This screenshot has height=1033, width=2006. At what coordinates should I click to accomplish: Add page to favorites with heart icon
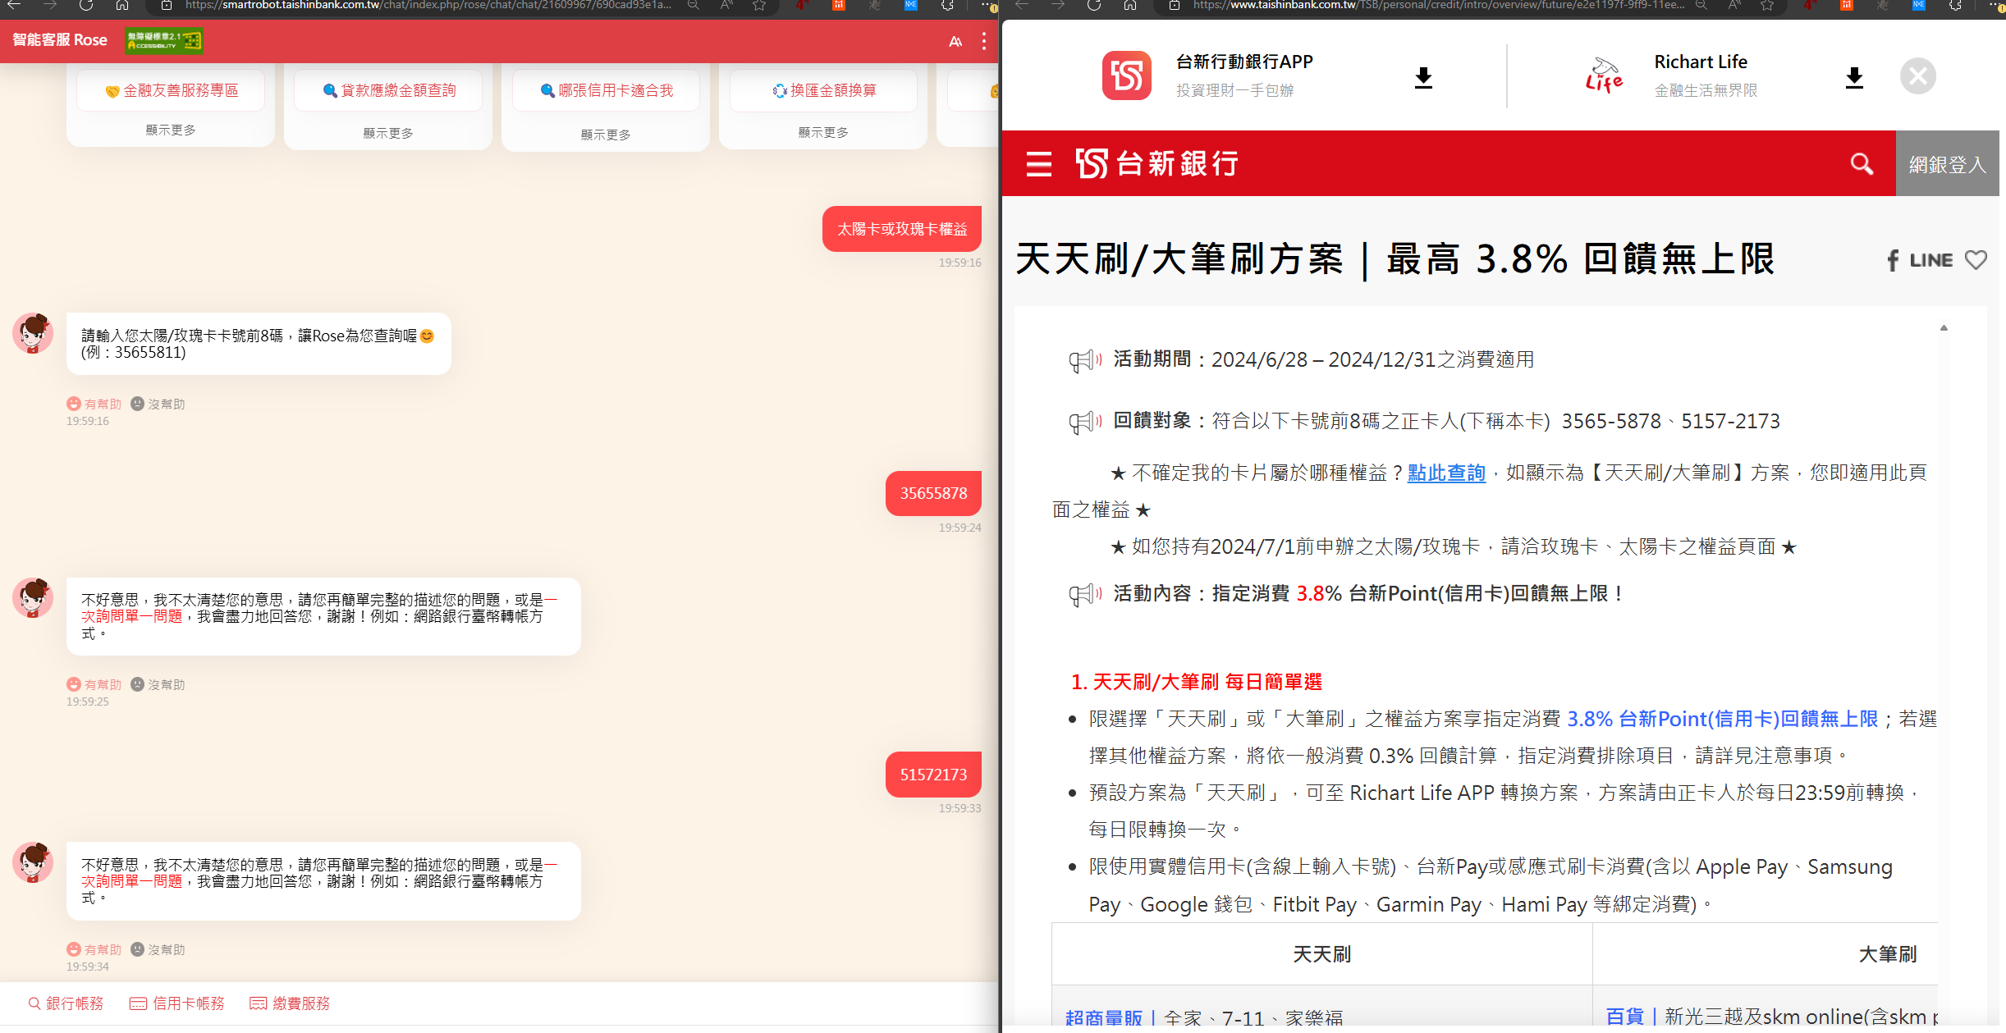(x=1976, y=260)
